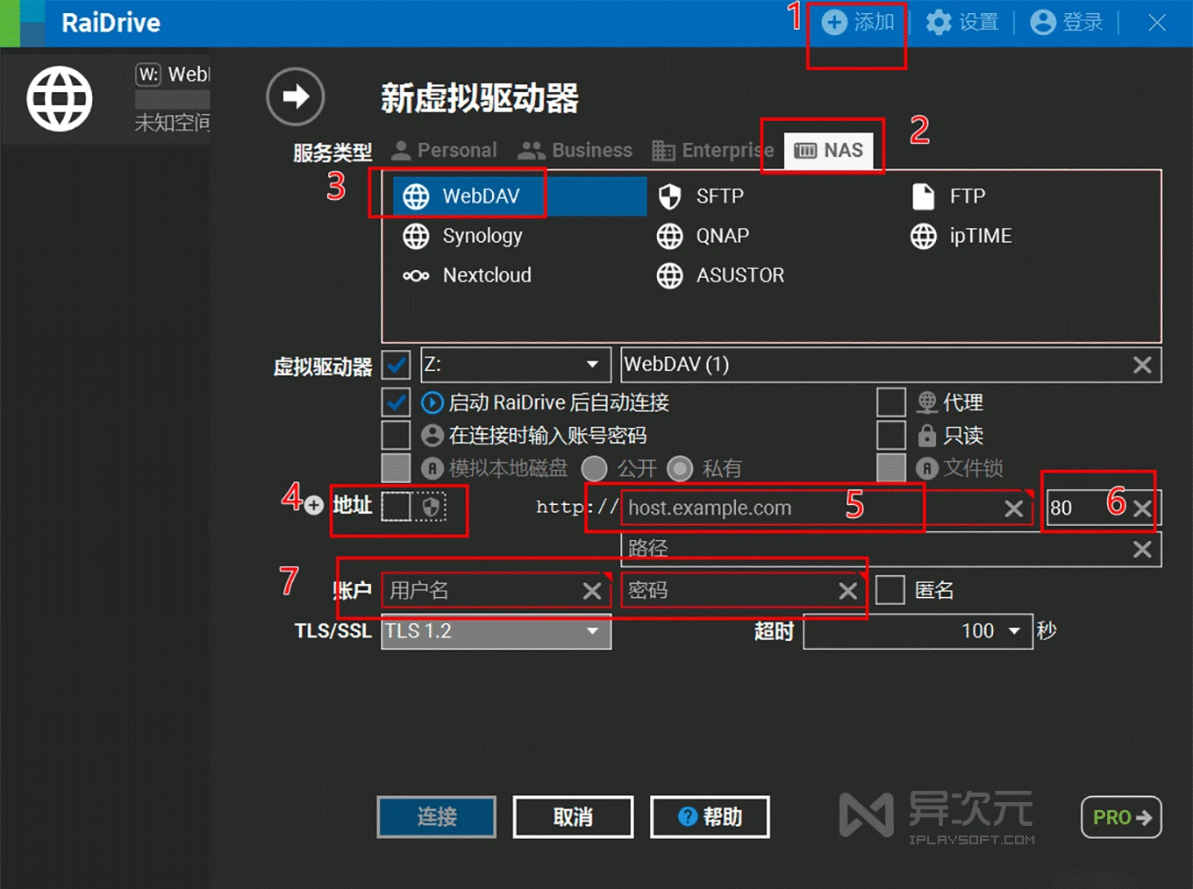Screen dimensions: 1193x889
Task: Select the globe drive icon in sidebar
Action: click(60, 98)
